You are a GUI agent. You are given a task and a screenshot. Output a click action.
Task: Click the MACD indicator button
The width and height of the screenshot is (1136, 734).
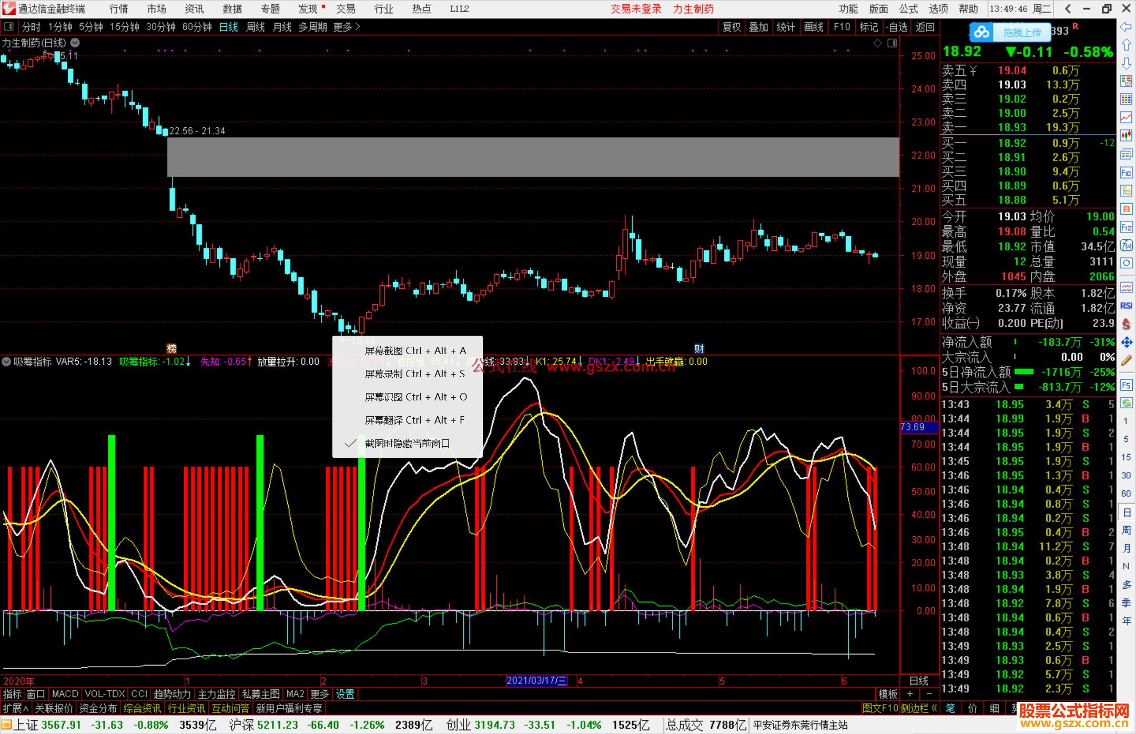65,694
